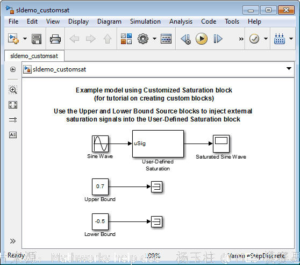The width and height of the screenshot is (300, 265).
Task: Select the User-Defined Saturation block
Action: [158, 144]
